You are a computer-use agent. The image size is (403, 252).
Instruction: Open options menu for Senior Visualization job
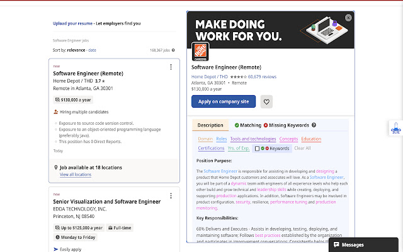pos(171,196)
